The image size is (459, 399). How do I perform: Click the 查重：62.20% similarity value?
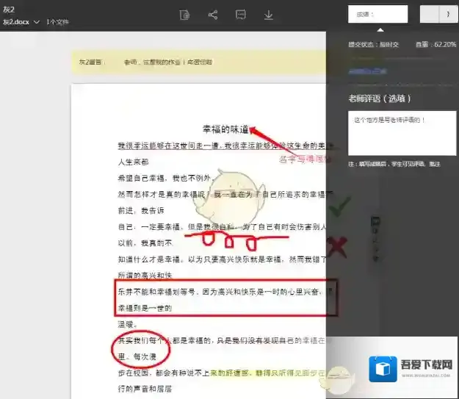coord(436,45)
